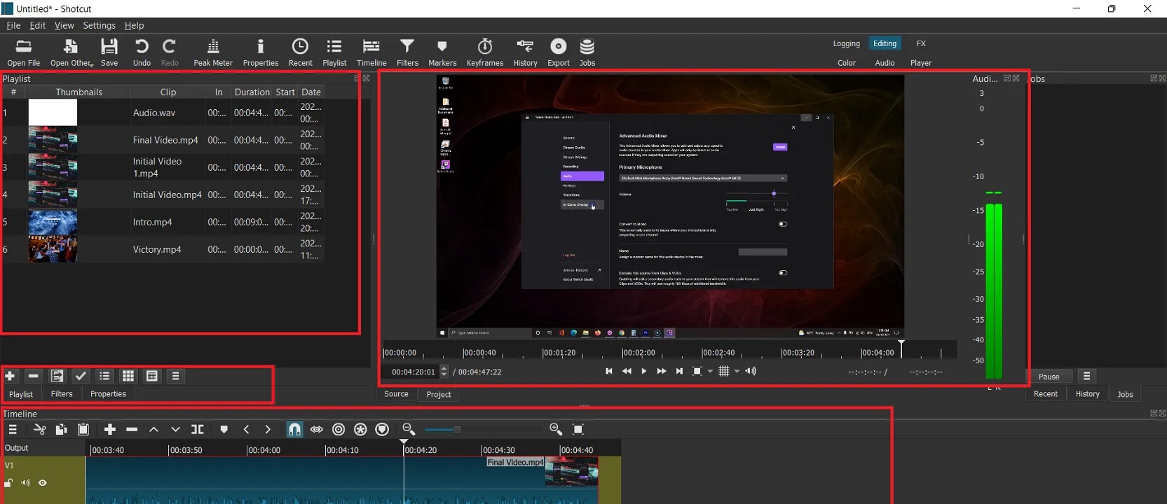Click the Open File icon
This screenshot has width=1167, height=504.
(24, 52)
